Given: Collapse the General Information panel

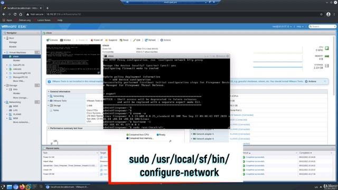Looking at the screenshot, I should (49, 91).
